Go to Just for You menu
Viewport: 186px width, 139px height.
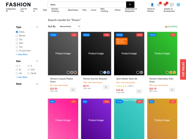24,10
